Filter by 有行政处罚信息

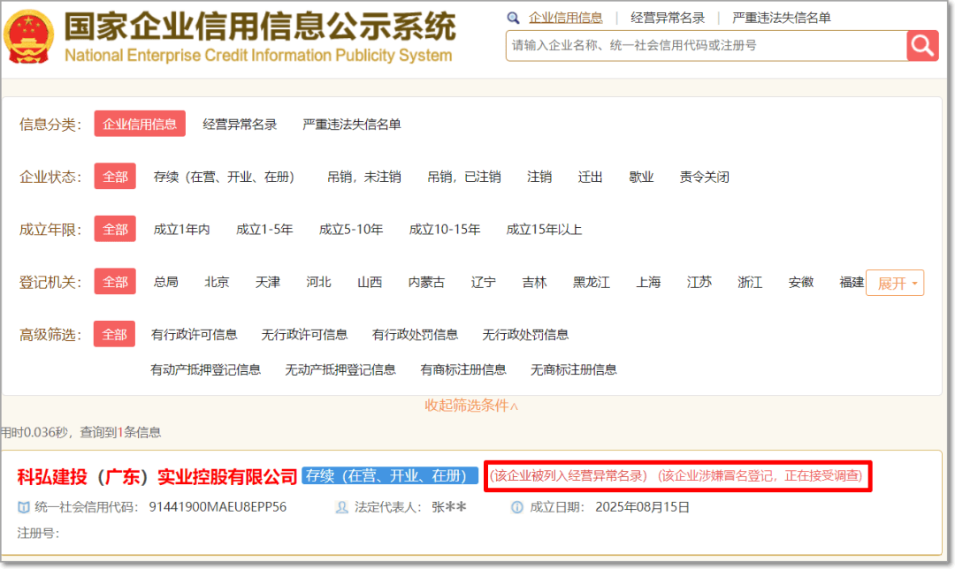coord(415,335)
